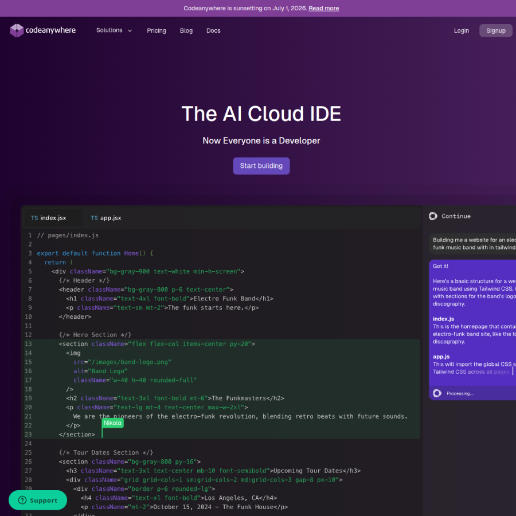Image resolution: width=516 pixels, height=516 pixels.
Task: Click the '</section>' line beside Nikola cursor
Action: click(77, 435)
